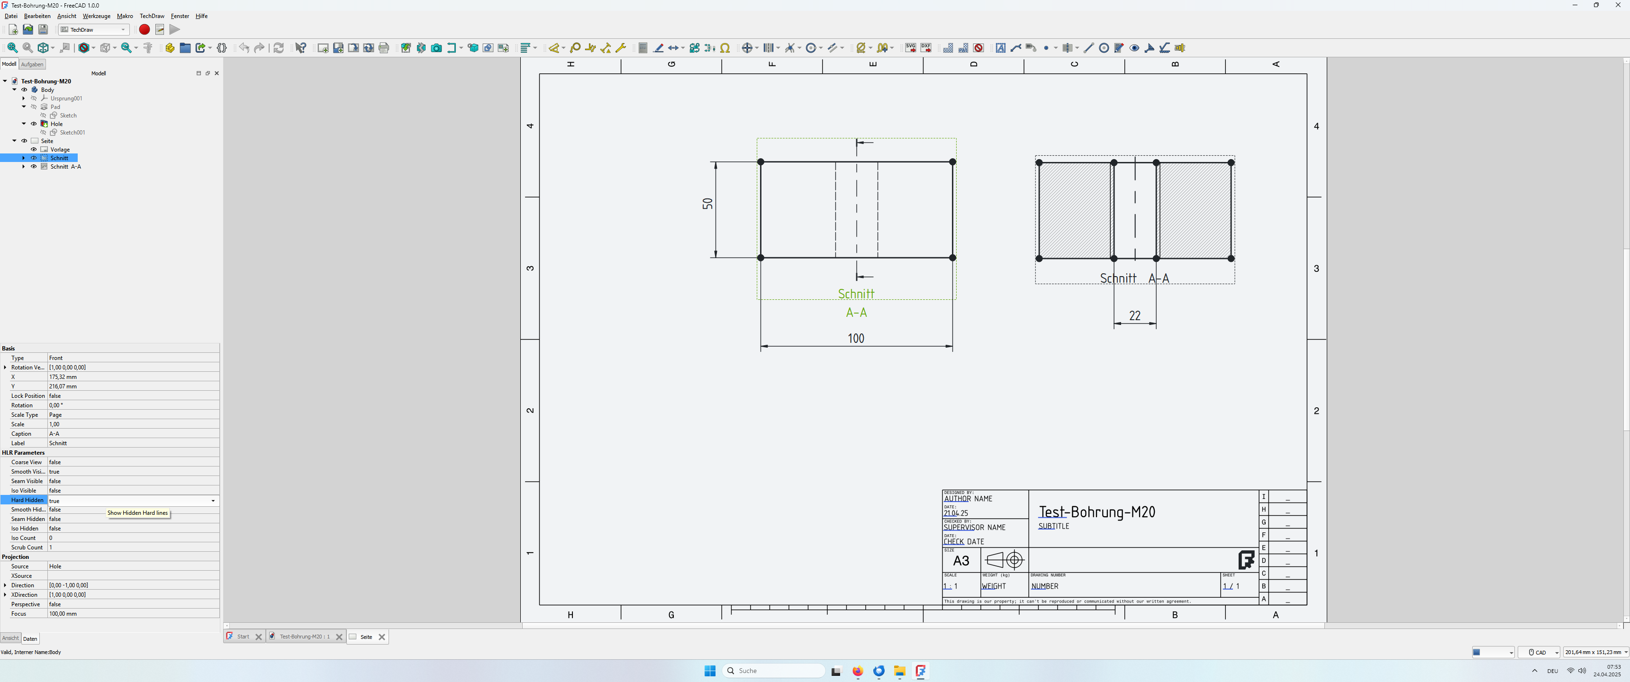Click the Undo arrow icon

244,48
